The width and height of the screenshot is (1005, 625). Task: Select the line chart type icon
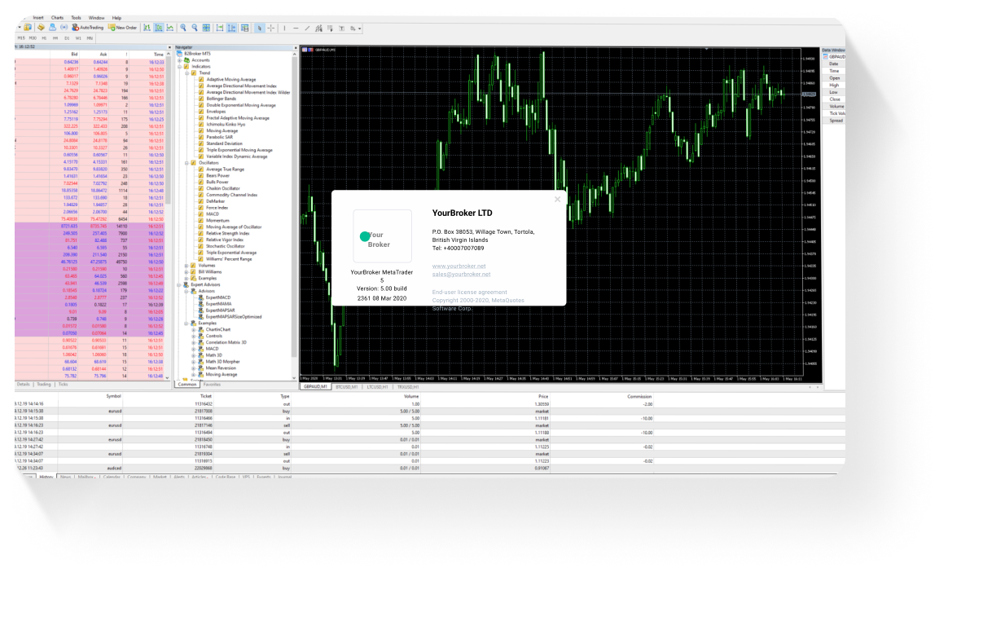(x=170, y=28)
